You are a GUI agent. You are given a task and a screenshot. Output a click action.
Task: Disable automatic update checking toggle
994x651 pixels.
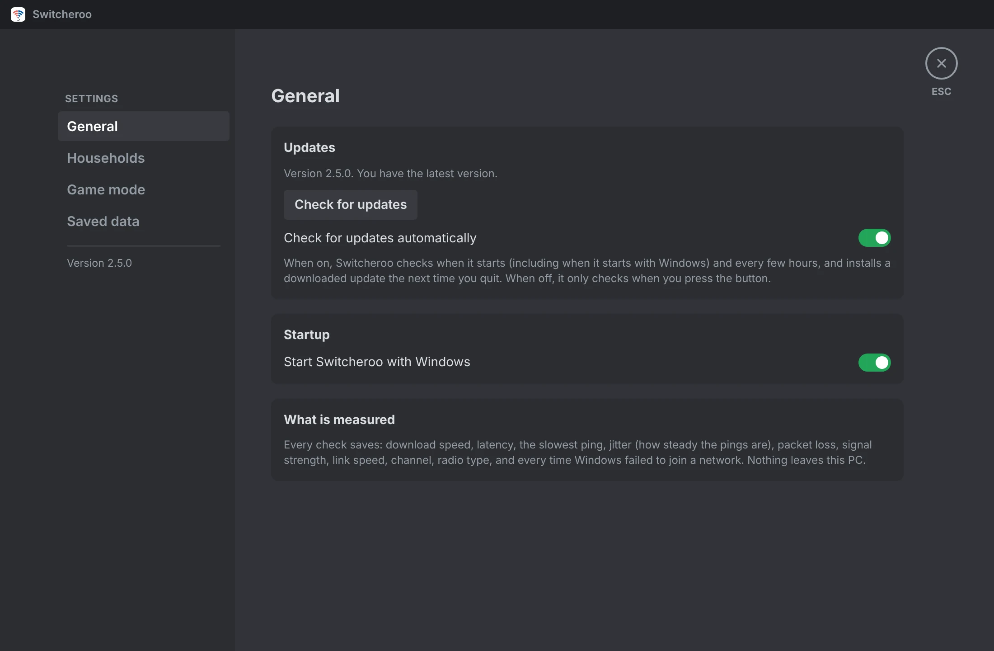pyautogui.click(x=874, y=238)
